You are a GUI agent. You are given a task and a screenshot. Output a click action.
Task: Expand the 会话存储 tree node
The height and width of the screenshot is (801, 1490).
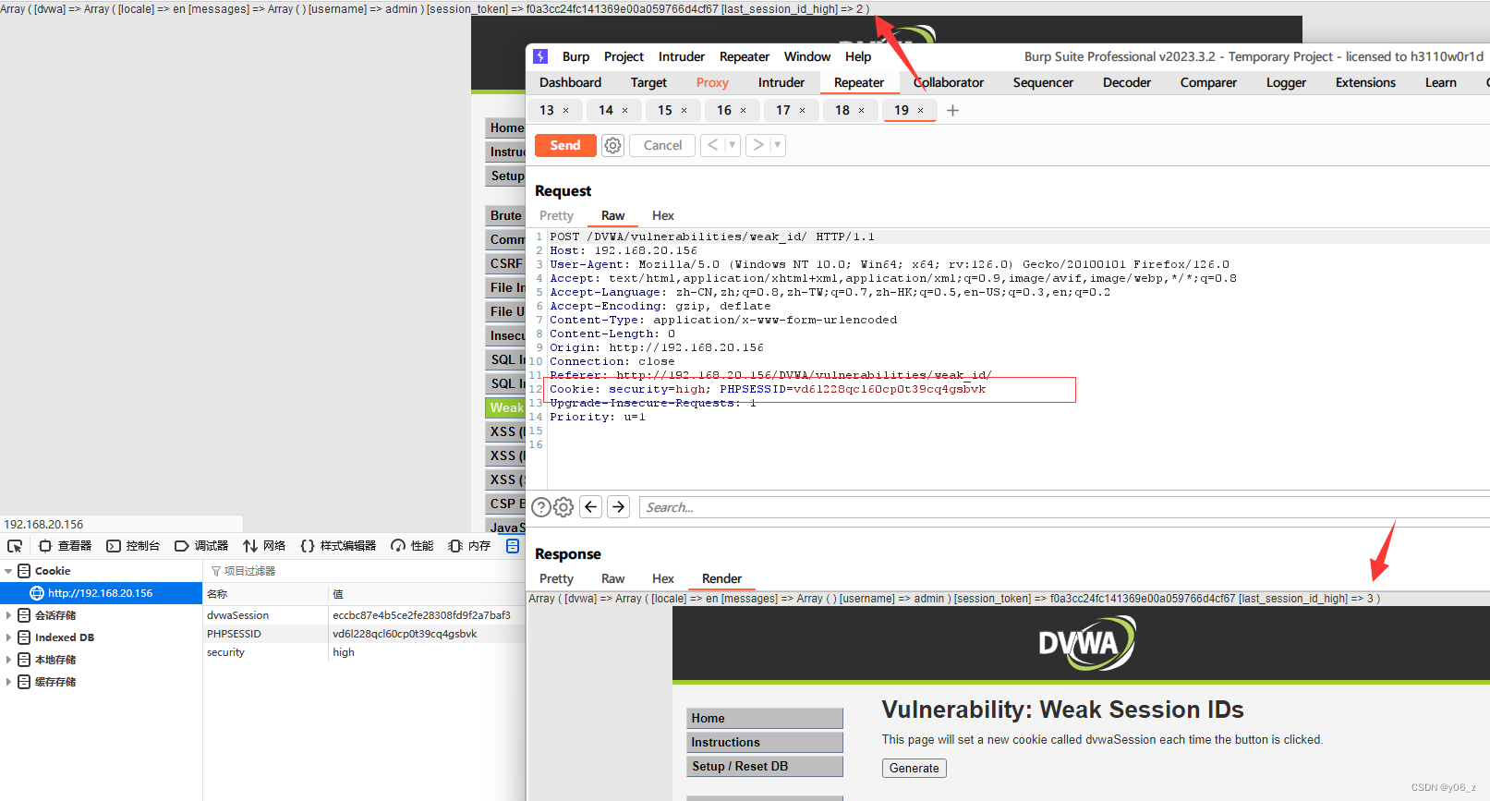[x=8, y=615]
